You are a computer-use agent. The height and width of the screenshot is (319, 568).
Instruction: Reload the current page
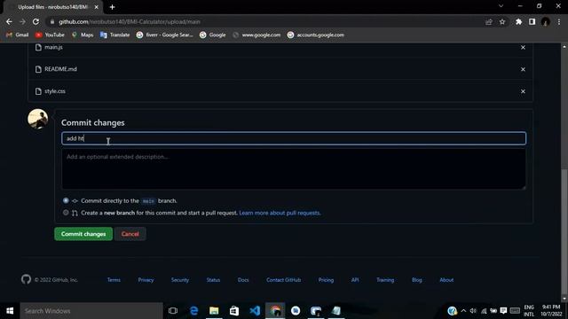coord(35,21)
